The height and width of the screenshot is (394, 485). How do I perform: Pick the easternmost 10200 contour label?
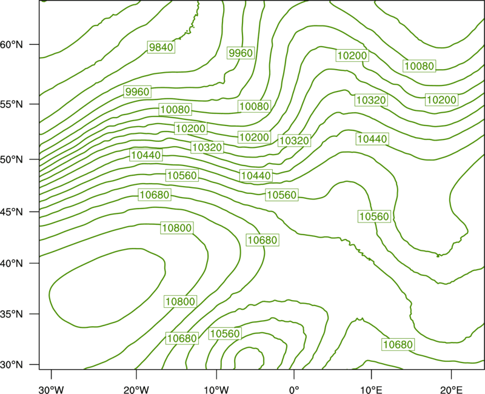[441, 99]
